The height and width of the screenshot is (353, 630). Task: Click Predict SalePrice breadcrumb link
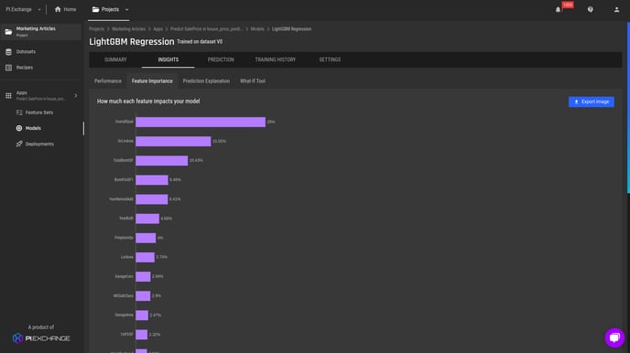[206, 29]
